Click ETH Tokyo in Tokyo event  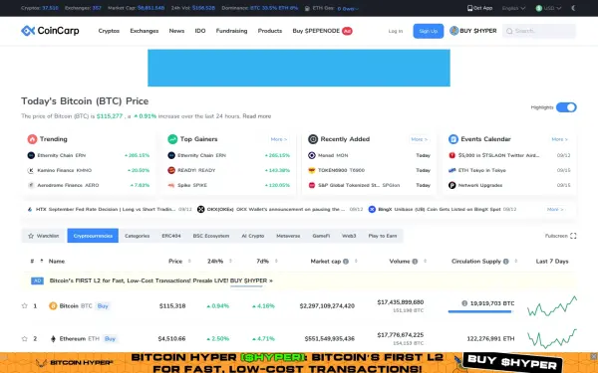tap(482, 170)
